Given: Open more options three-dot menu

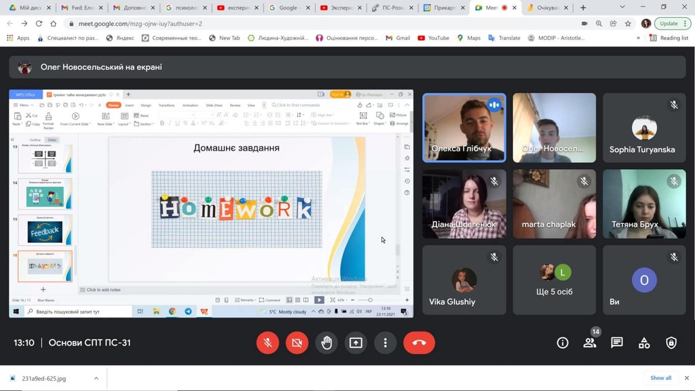Looking at the screenshot, I should (385, 343).
